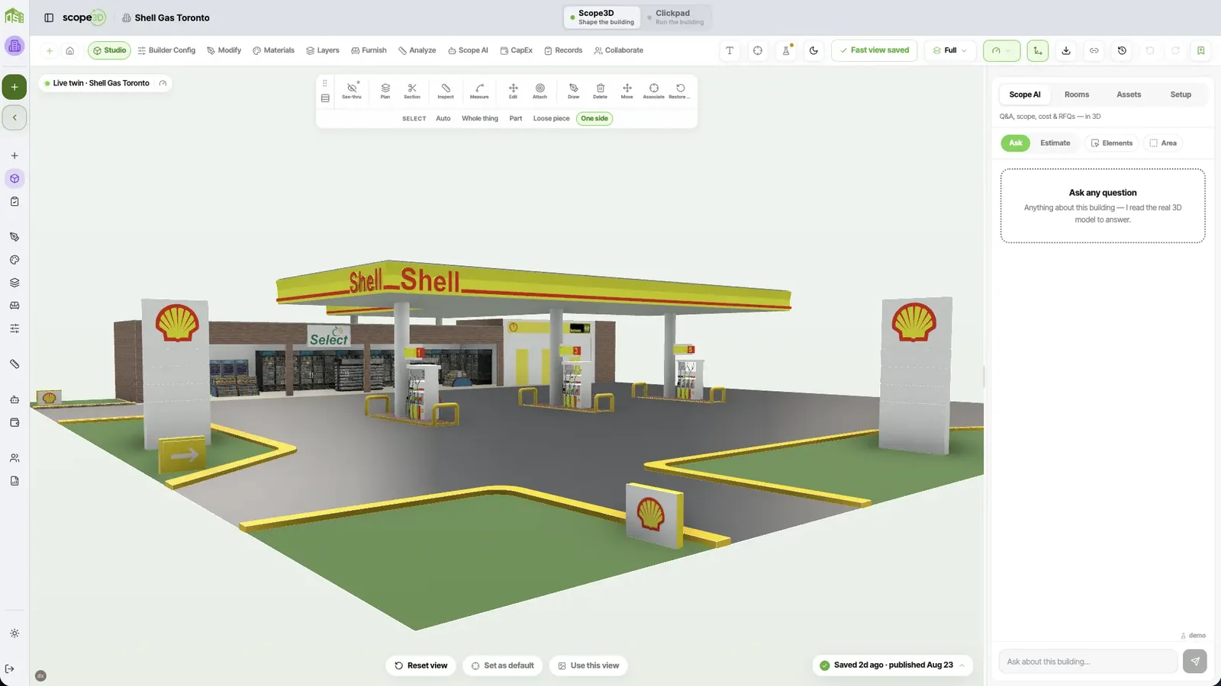Open the version history icon
Screen dimensions: 1221x686
click(x=1122, y=50)
